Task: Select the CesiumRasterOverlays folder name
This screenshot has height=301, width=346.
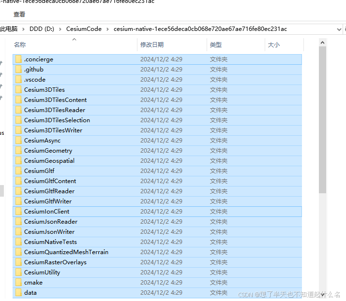Action: 55,262
